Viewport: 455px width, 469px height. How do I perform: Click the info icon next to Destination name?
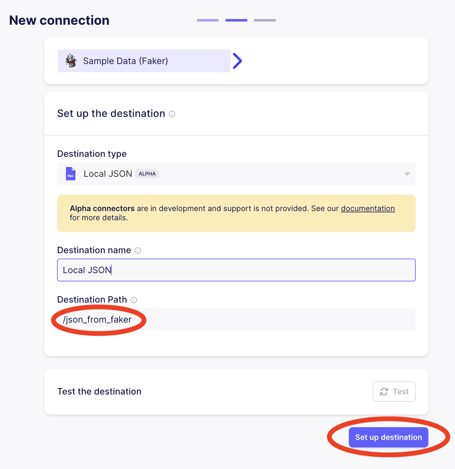point(138,251)
